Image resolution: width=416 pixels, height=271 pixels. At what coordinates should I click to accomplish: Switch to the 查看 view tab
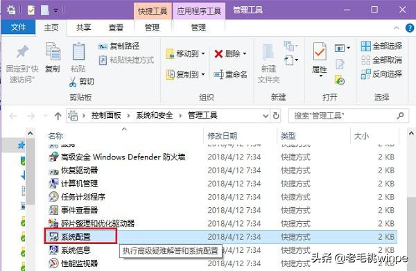tap(116, 27)
